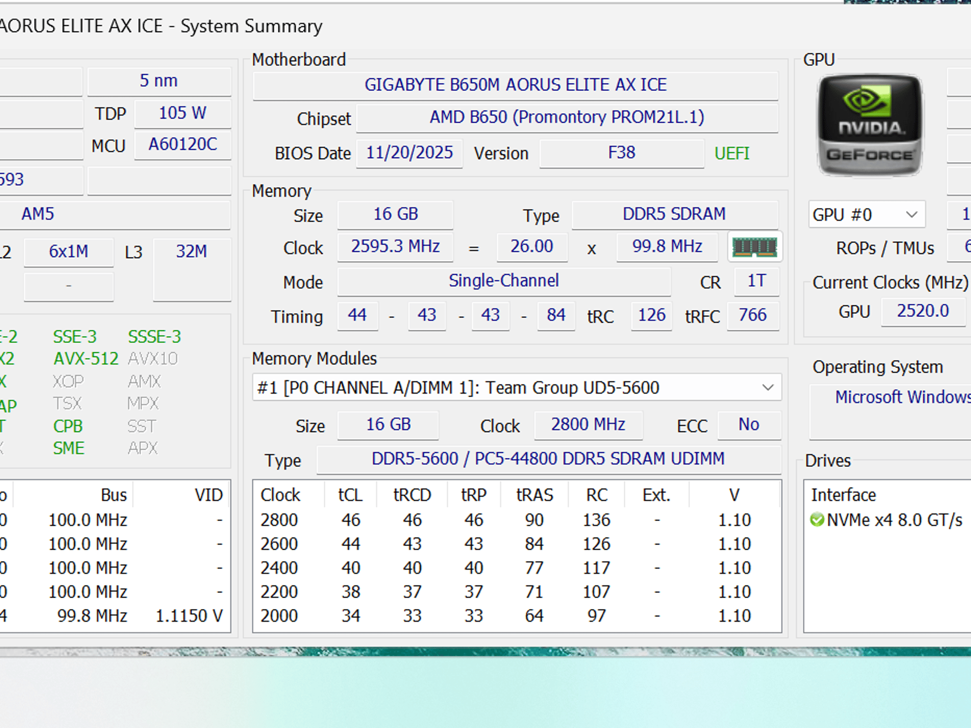971x728 pixels.
Task: Click the VID cell 1.1150 V
Action: click(189, 616)
